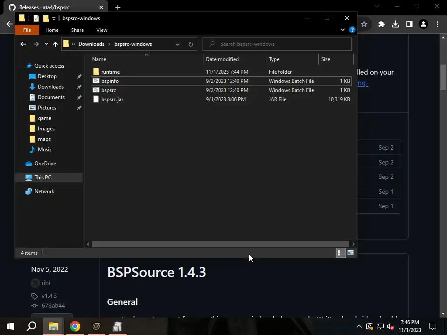Toggle Chrome side panel icon
Screen dimensions: 447x335
point(409,24)
